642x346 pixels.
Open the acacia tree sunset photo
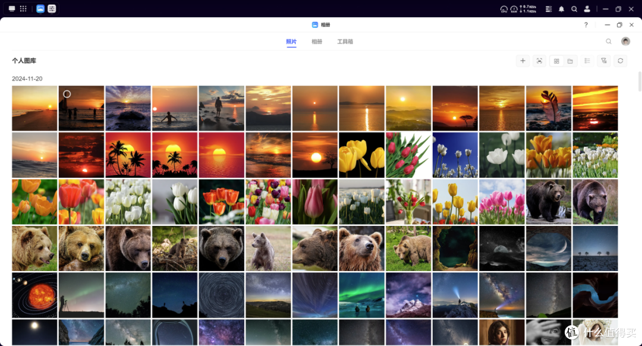click(x=455, y=108)
